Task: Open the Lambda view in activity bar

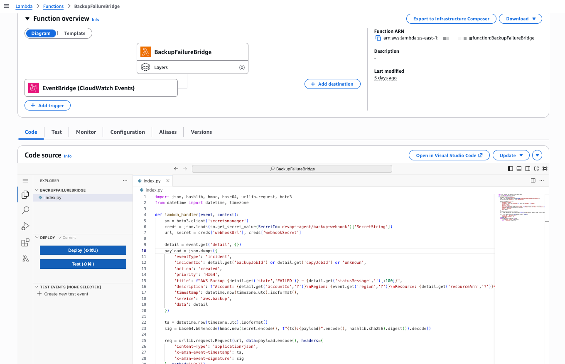Action: tap(25, 258)
